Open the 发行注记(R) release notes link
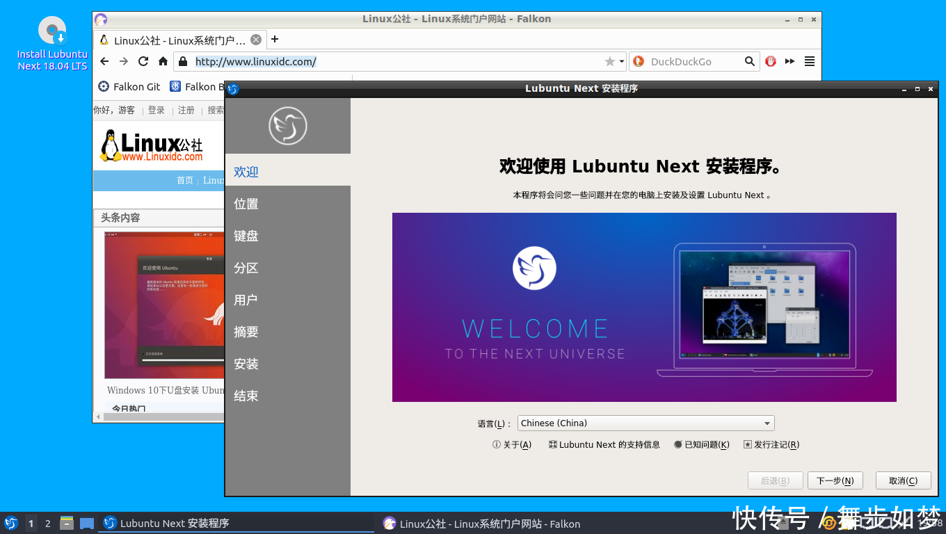Image resolution: width=946 pixels, height=534 pixels. pos(771,444)
